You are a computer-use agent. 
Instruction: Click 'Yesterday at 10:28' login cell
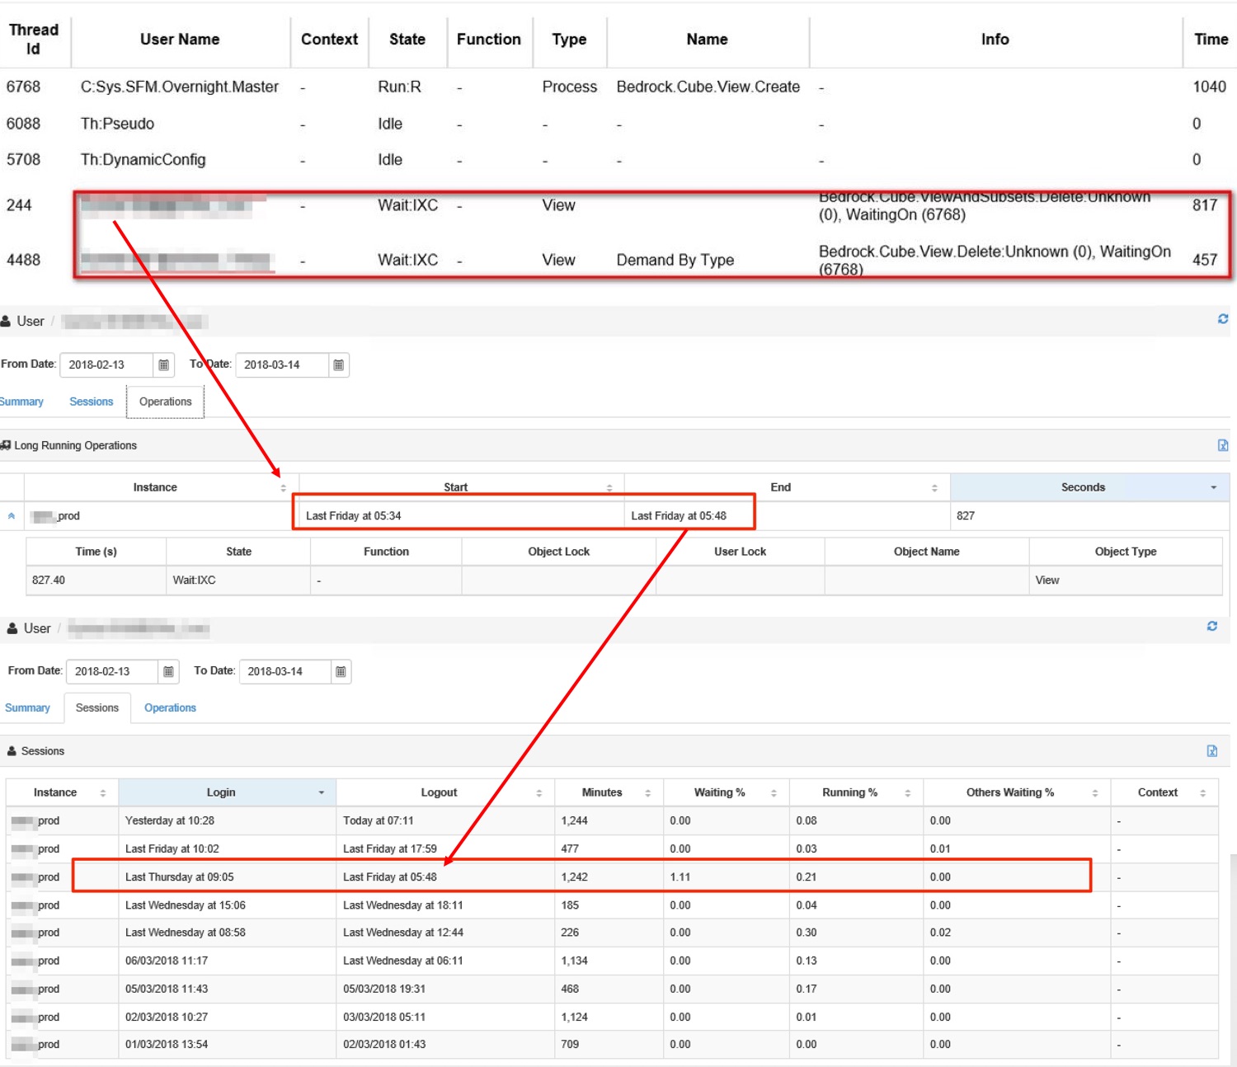coord(169,820)
